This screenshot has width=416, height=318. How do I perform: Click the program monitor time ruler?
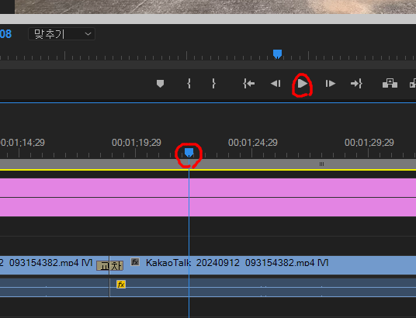(208, 55)
